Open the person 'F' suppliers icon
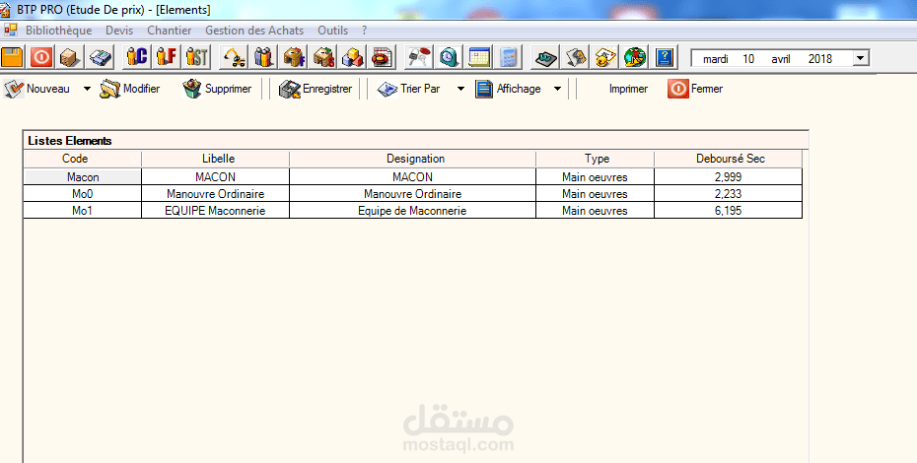 (x=168, y=57)
